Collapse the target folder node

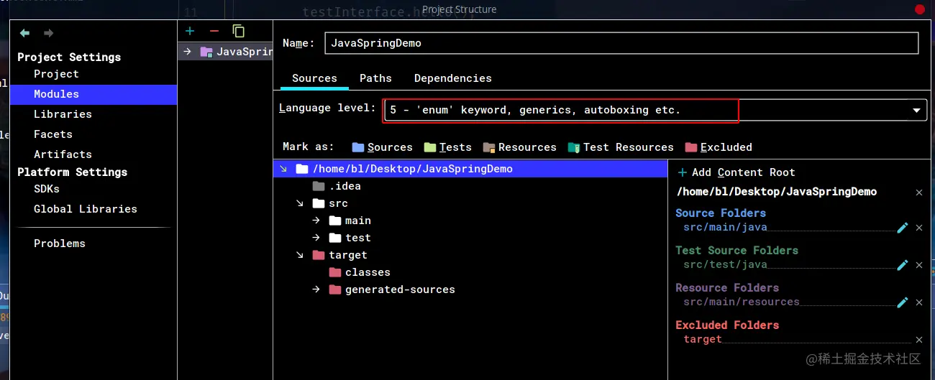point(299,255)
